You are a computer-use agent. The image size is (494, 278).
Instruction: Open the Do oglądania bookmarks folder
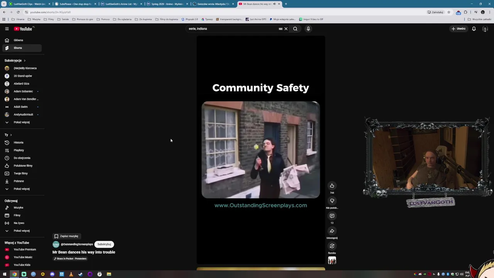122,19
